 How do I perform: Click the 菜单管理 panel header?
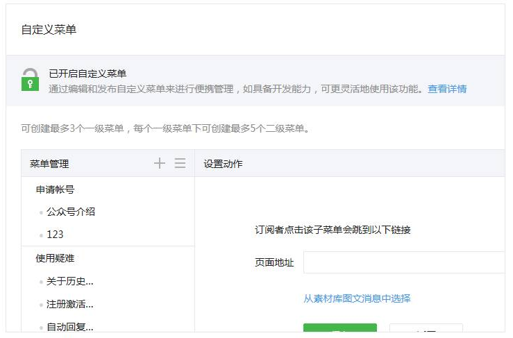click(x=49, y=164)
